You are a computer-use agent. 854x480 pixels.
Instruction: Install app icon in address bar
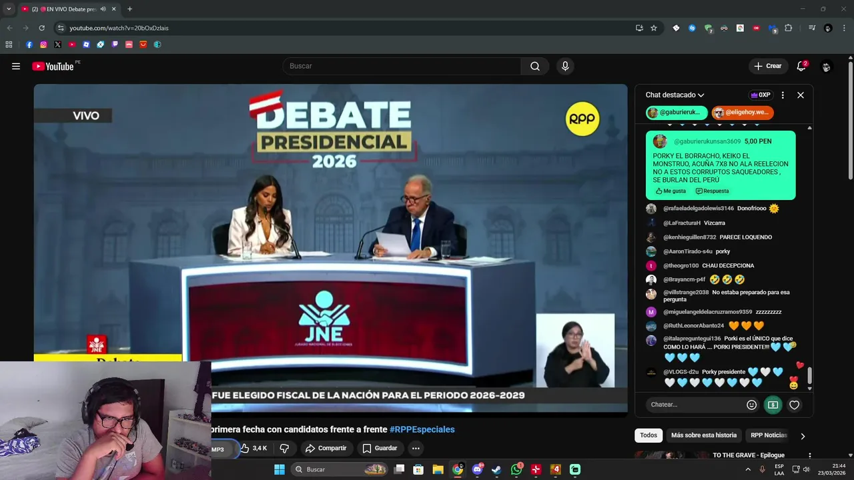click(639, 28)
